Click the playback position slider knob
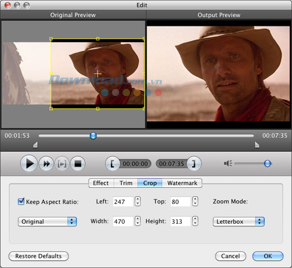Image resolution: width=292 pixels, height=268 pixels. pyautogui.click(x=93, y=135)
